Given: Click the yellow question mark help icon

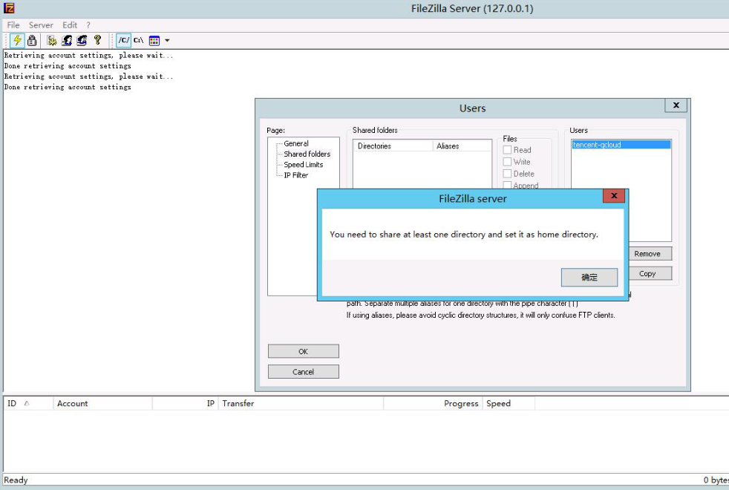Looking at the screenshot, I should coord(97,40).
